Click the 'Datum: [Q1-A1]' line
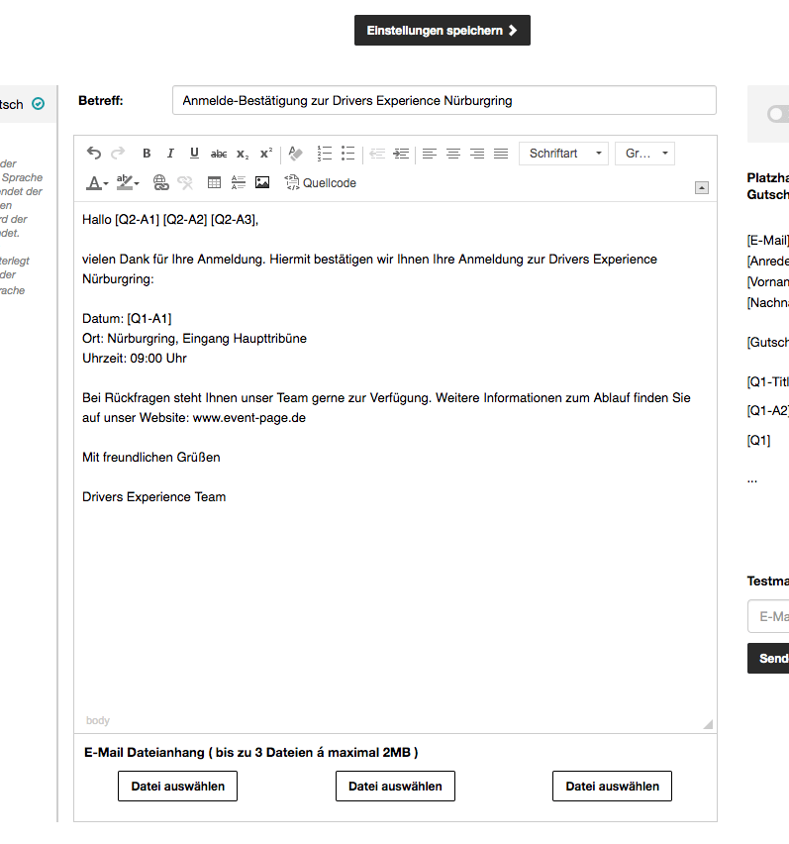 click(x=127, y=319)
